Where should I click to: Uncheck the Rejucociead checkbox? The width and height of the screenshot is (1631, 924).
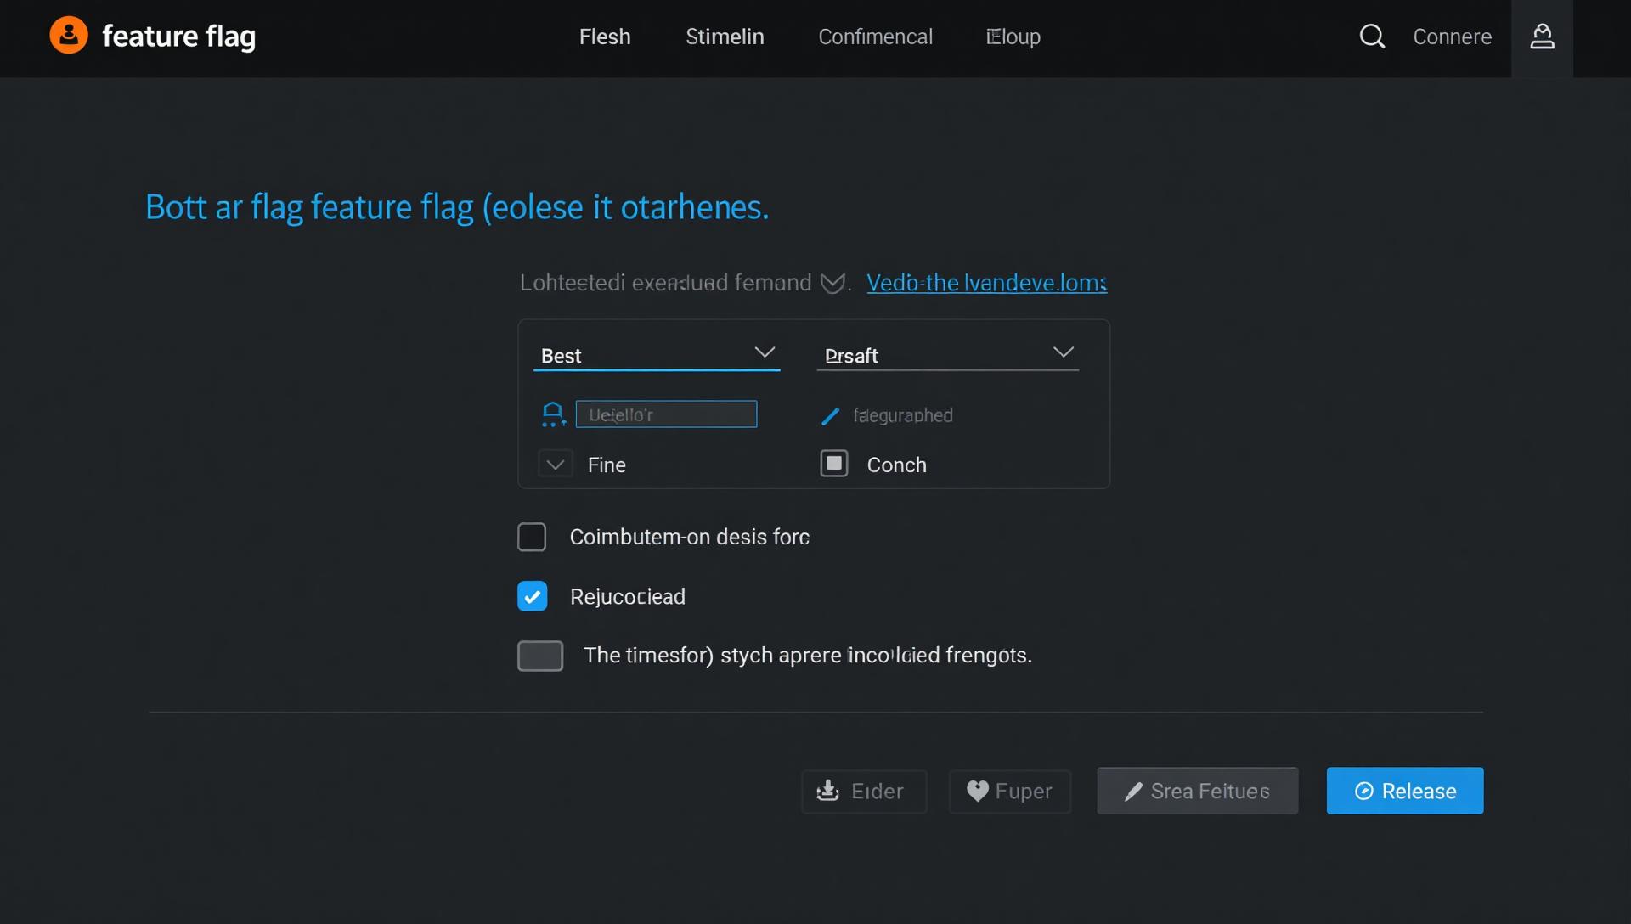click(533, 597)
